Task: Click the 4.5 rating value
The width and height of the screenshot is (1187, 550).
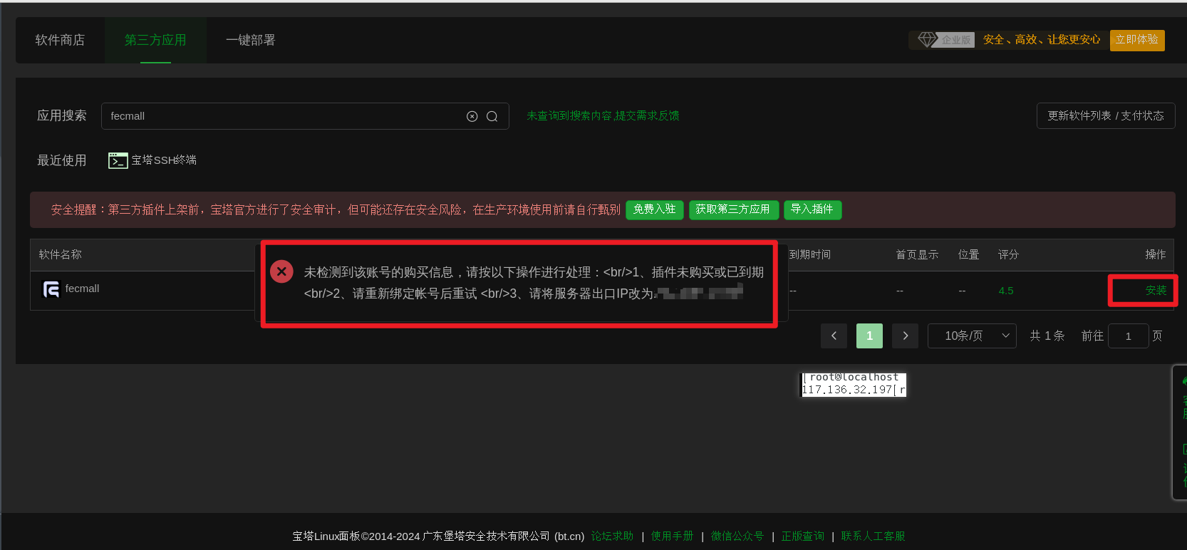Action: (x=1005, y=291)
